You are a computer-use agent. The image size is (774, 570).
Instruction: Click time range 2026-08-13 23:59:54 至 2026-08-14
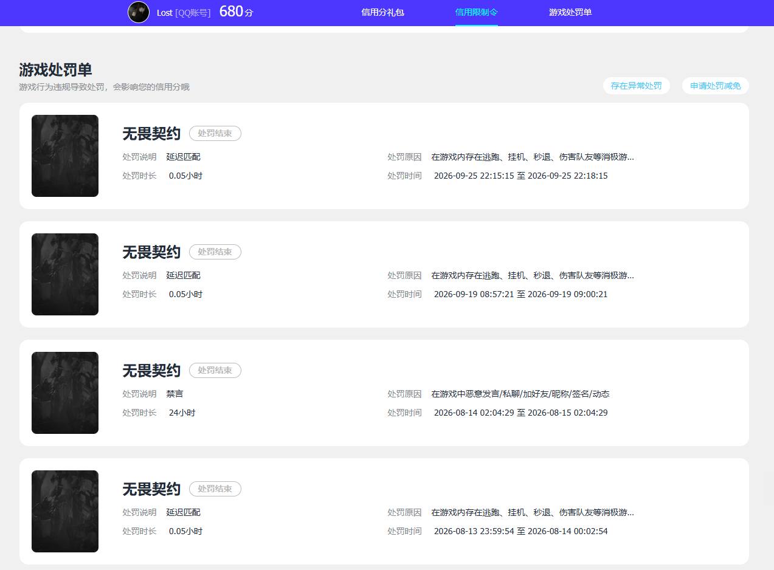(520, 531)
